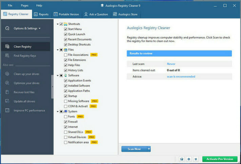
Task: Click the Improve PC performance icon
Action: [x=7, y=110]
